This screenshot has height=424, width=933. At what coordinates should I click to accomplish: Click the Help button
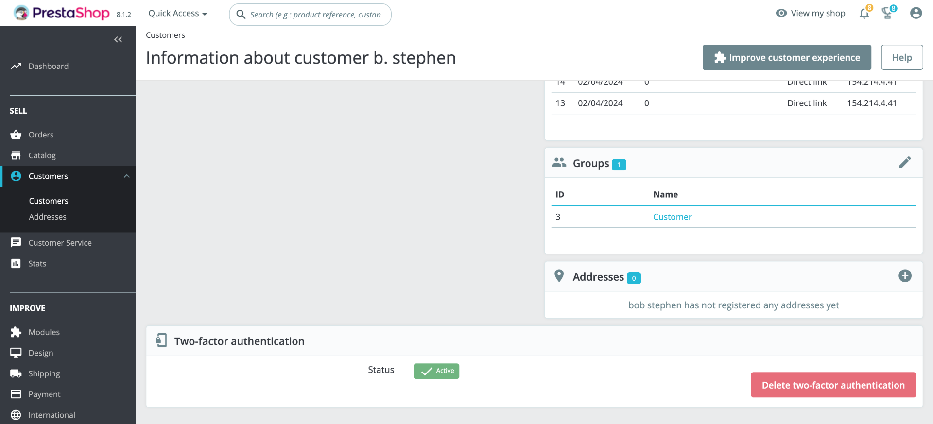(x=901, y=58)
